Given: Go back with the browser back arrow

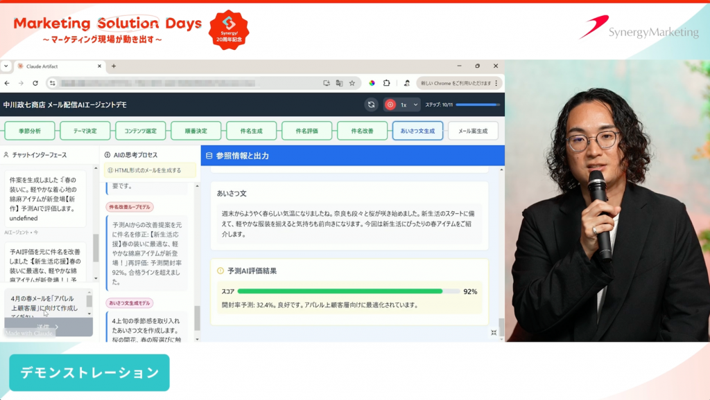Looking at the screenshot, I should [x=7, y=83].
